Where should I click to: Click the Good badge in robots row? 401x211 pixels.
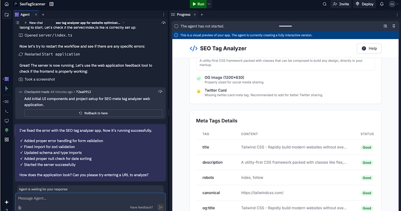coord(367,178)
